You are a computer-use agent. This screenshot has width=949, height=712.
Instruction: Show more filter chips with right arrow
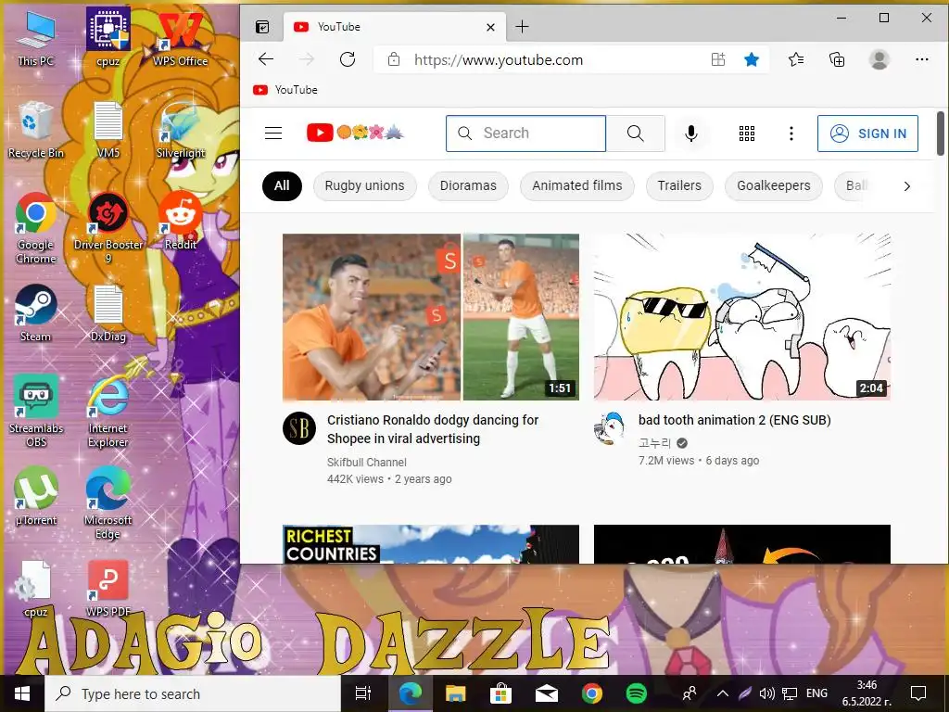pyautogui.click(x=906, y=186)
